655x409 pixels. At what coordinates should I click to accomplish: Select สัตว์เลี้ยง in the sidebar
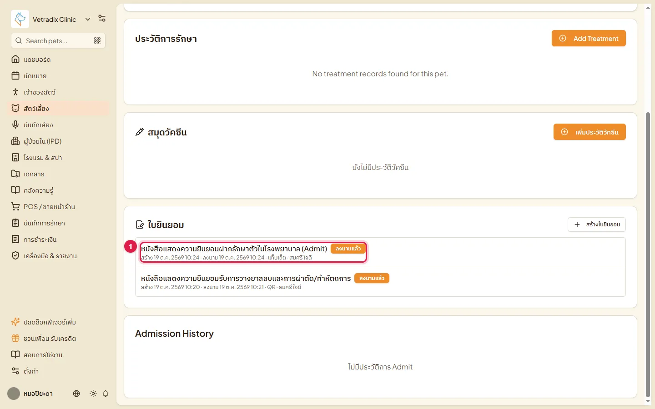point(58,109)
